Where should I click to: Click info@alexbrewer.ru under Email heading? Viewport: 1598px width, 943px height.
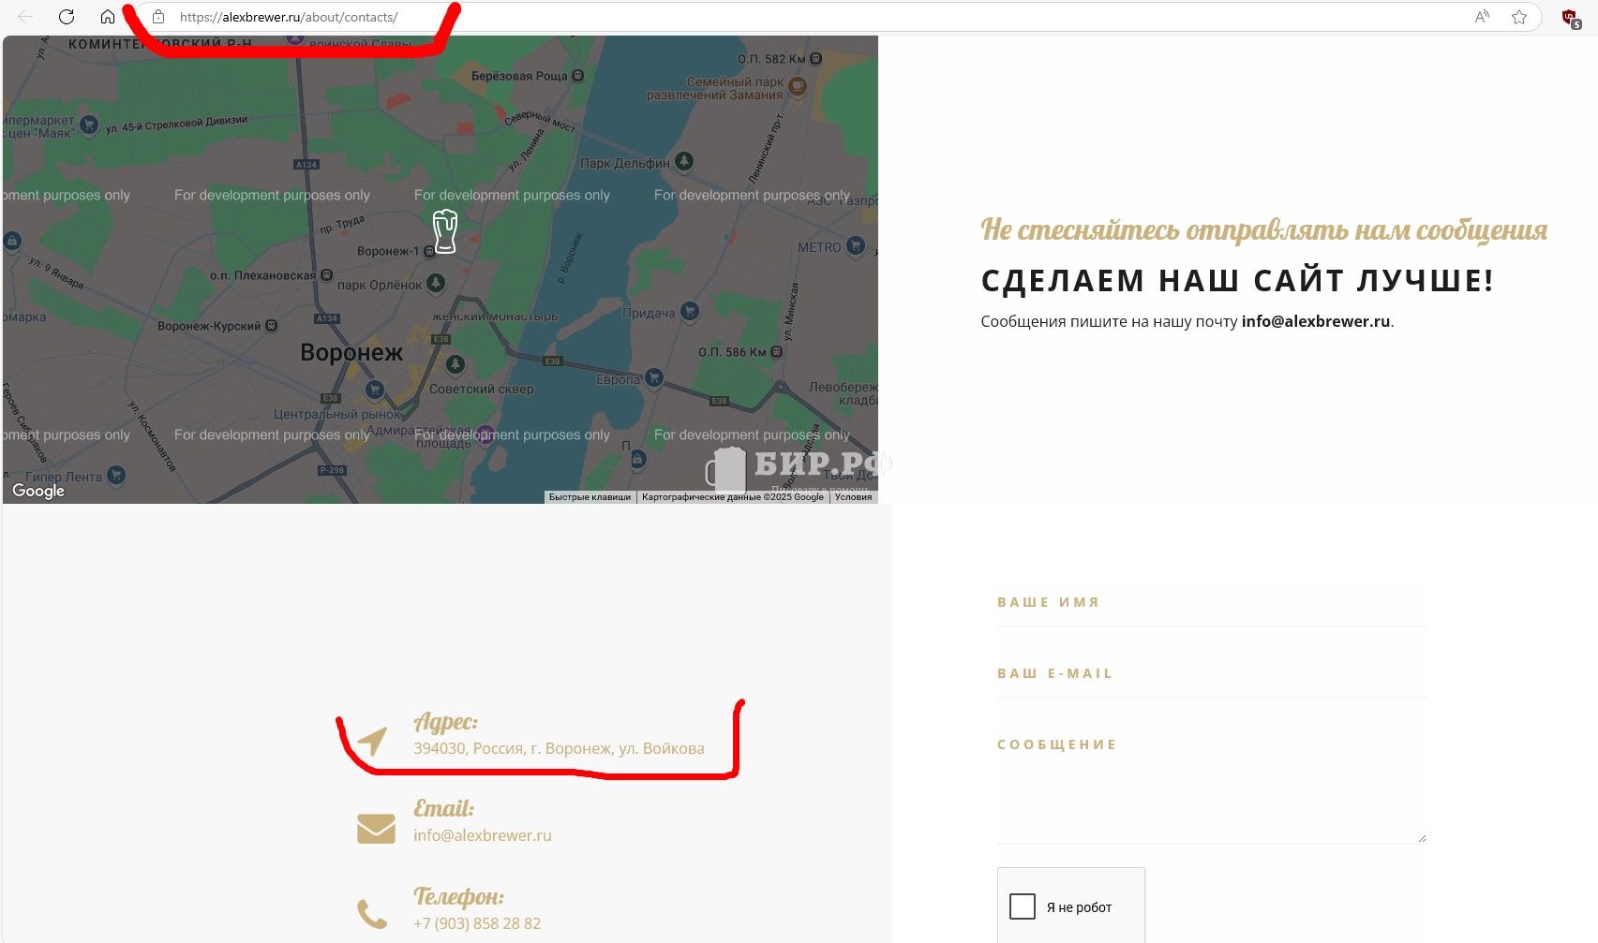pos(483,835)
